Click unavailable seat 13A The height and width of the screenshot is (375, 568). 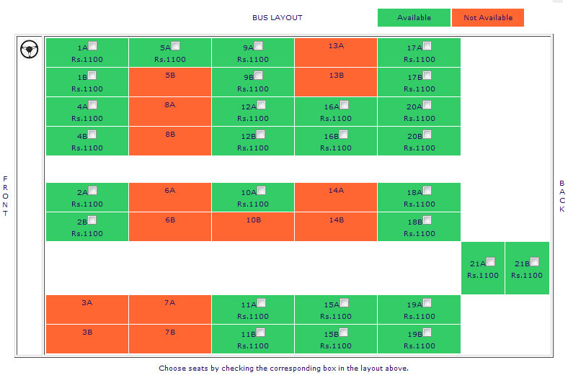click(x=336, y=53)
